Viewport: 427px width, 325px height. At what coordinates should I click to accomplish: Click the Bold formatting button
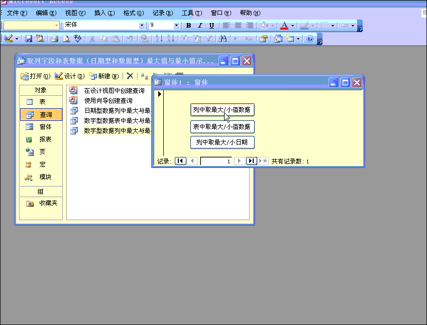point(188,26)
